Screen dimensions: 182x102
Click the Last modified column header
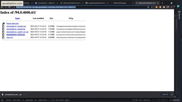coord(38,18)
